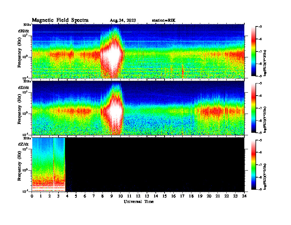This screenshot has width=291, height=225.
Task: Click the "-9" label on dZ/dt color bar
Action: tap(260, 189)
